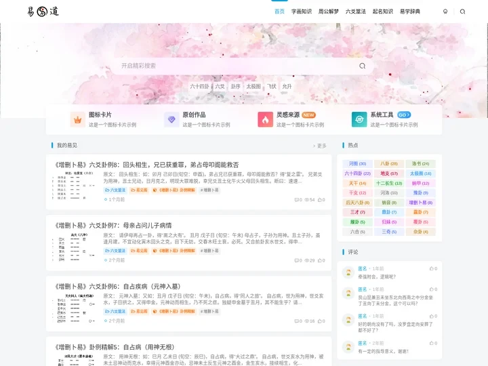Screen dimensions: 488x366
Task: Click the flame icon of 灵感来源
Action: click(x=266, y=119)
